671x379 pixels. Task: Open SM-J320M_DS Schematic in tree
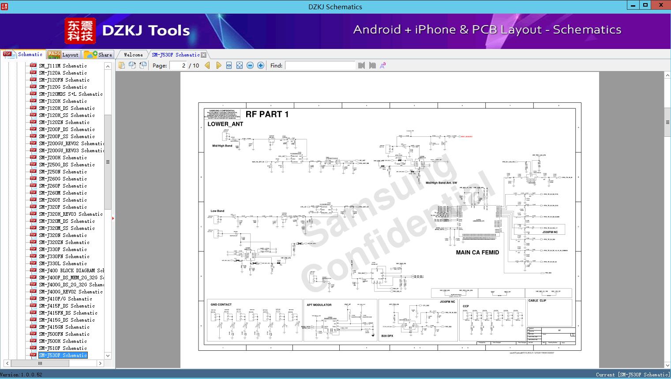67,221
